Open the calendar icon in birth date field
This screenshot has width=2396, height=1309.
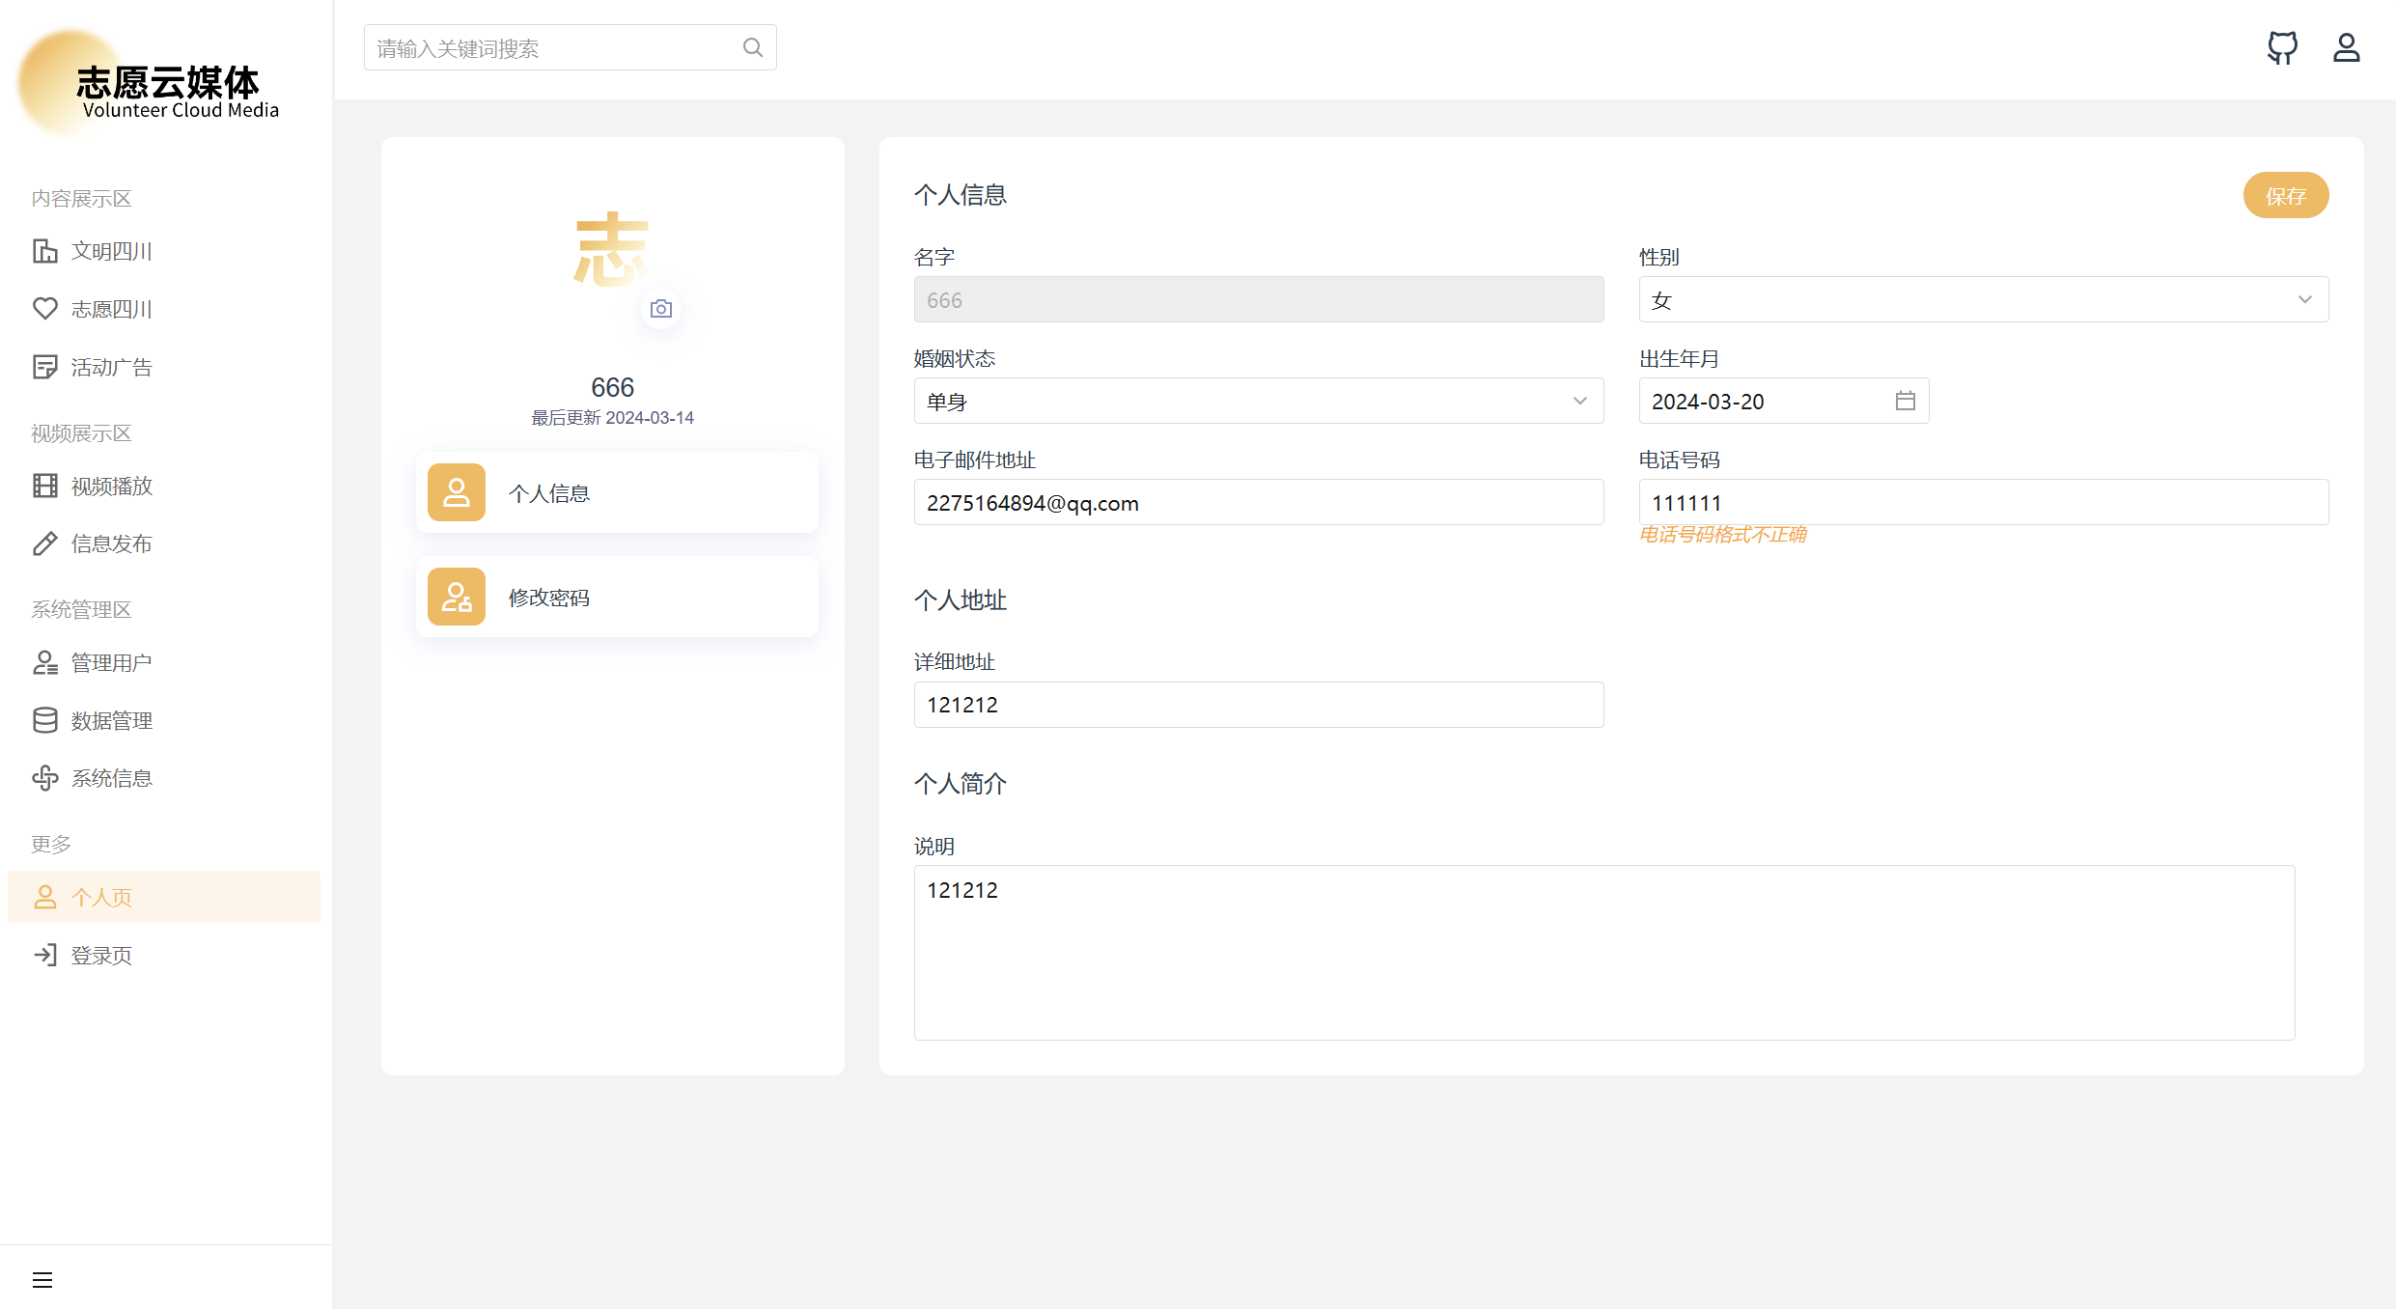[x=1905, y=401]
